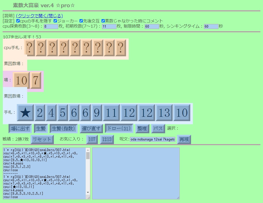
Task: Choose favorite 107
Action: pos(92,139)
